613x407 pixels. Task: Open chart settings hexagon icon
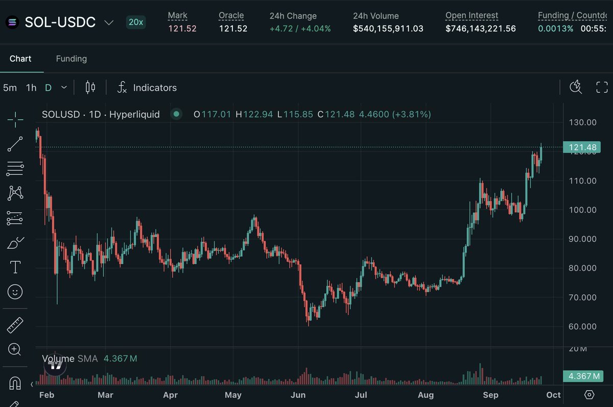[590, 395]
